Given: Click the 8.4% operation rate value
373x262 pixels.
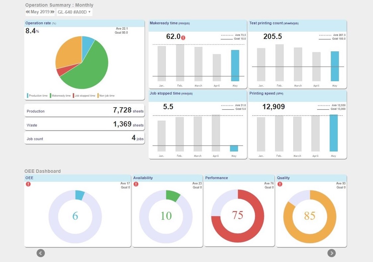Looking at the screenshot, I should pyautogui.click(x=32, y=31).
